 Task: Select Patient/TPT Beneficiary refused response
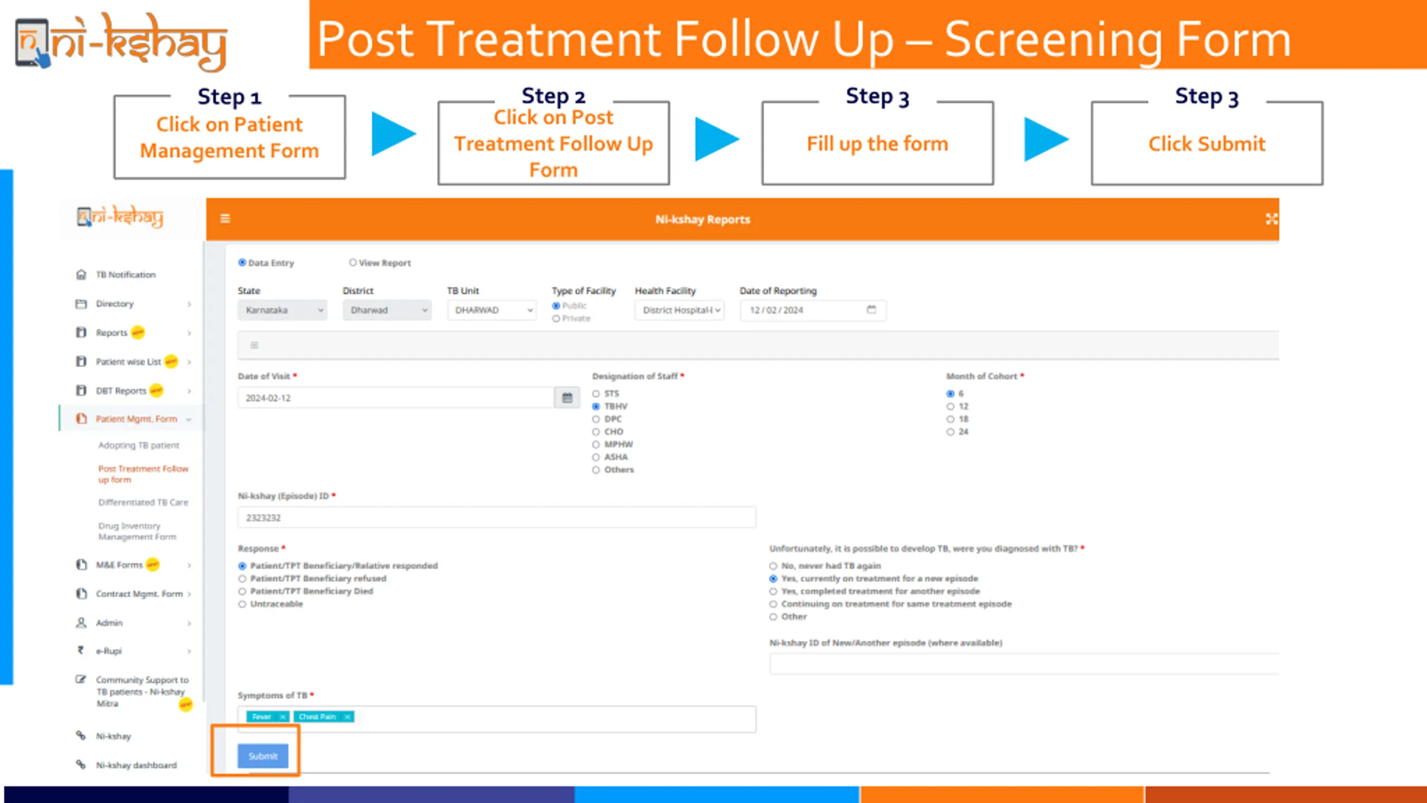click(242, 579)
